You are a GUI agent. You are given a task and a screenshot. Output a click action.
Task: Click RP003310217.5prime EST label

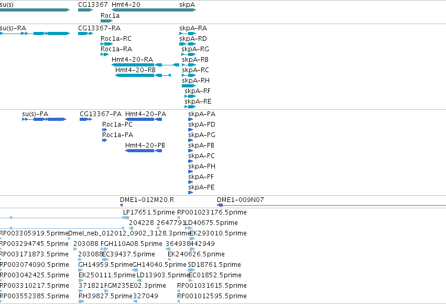[35, 286]
